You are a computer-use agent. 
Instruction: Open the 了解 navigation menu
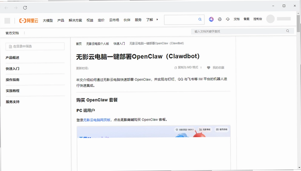pyautogui.click(x=149, y=20)
